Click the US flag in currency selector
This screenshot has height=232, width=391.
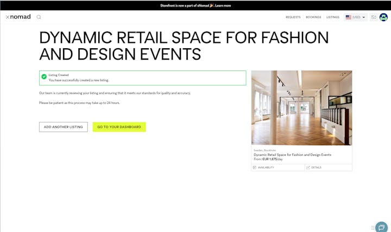click(348, 17)
